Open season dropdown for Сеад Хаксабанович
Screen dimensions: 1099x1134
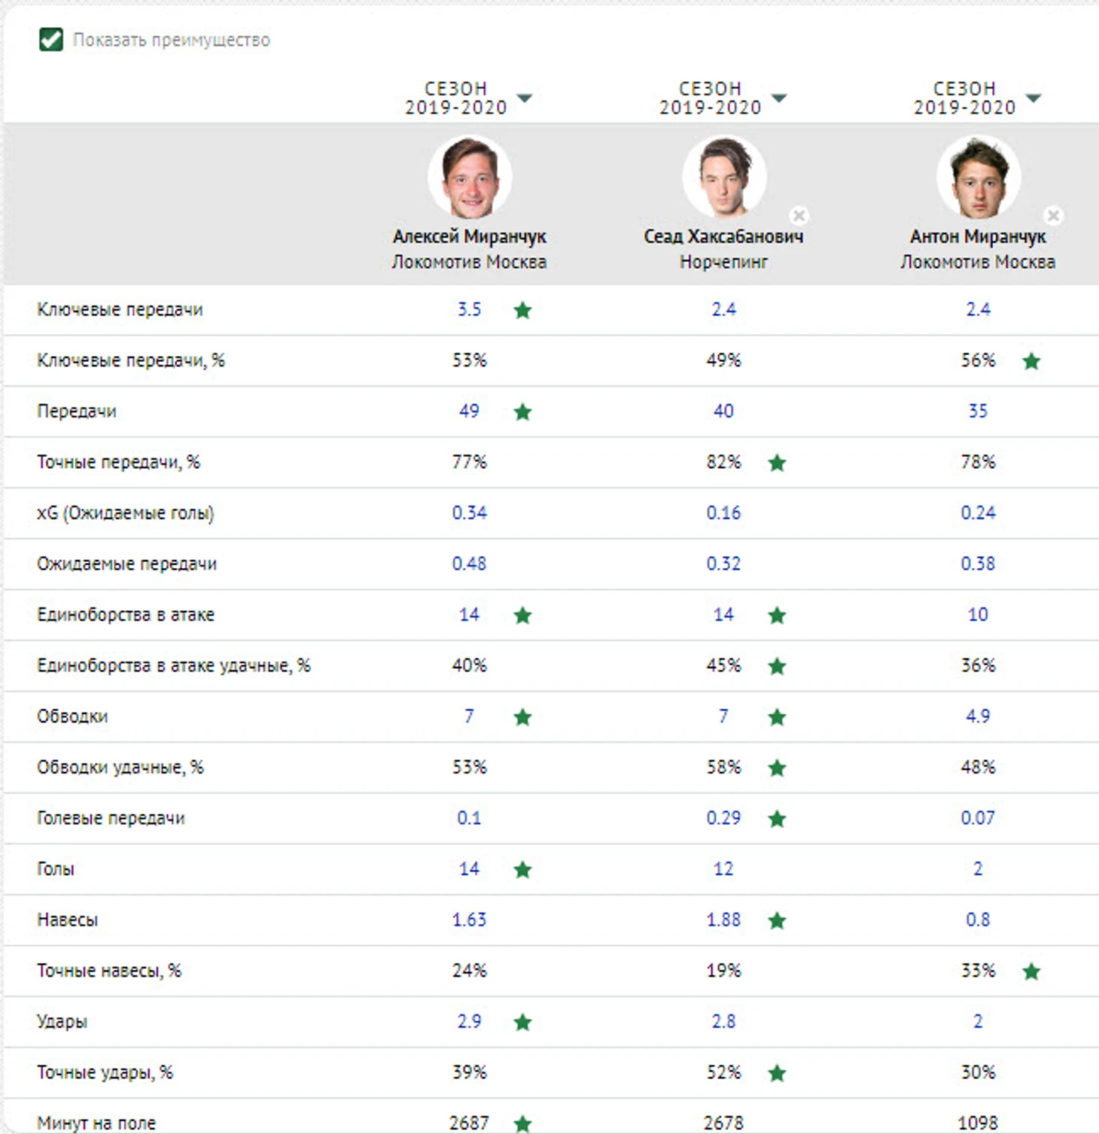779,99
